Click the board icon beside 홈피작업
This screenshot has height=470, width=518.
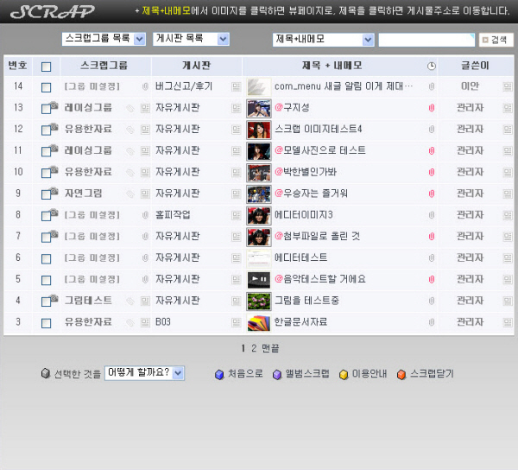point(236,215)
